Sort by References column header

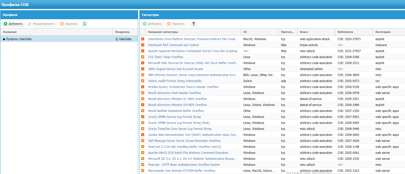354,32
